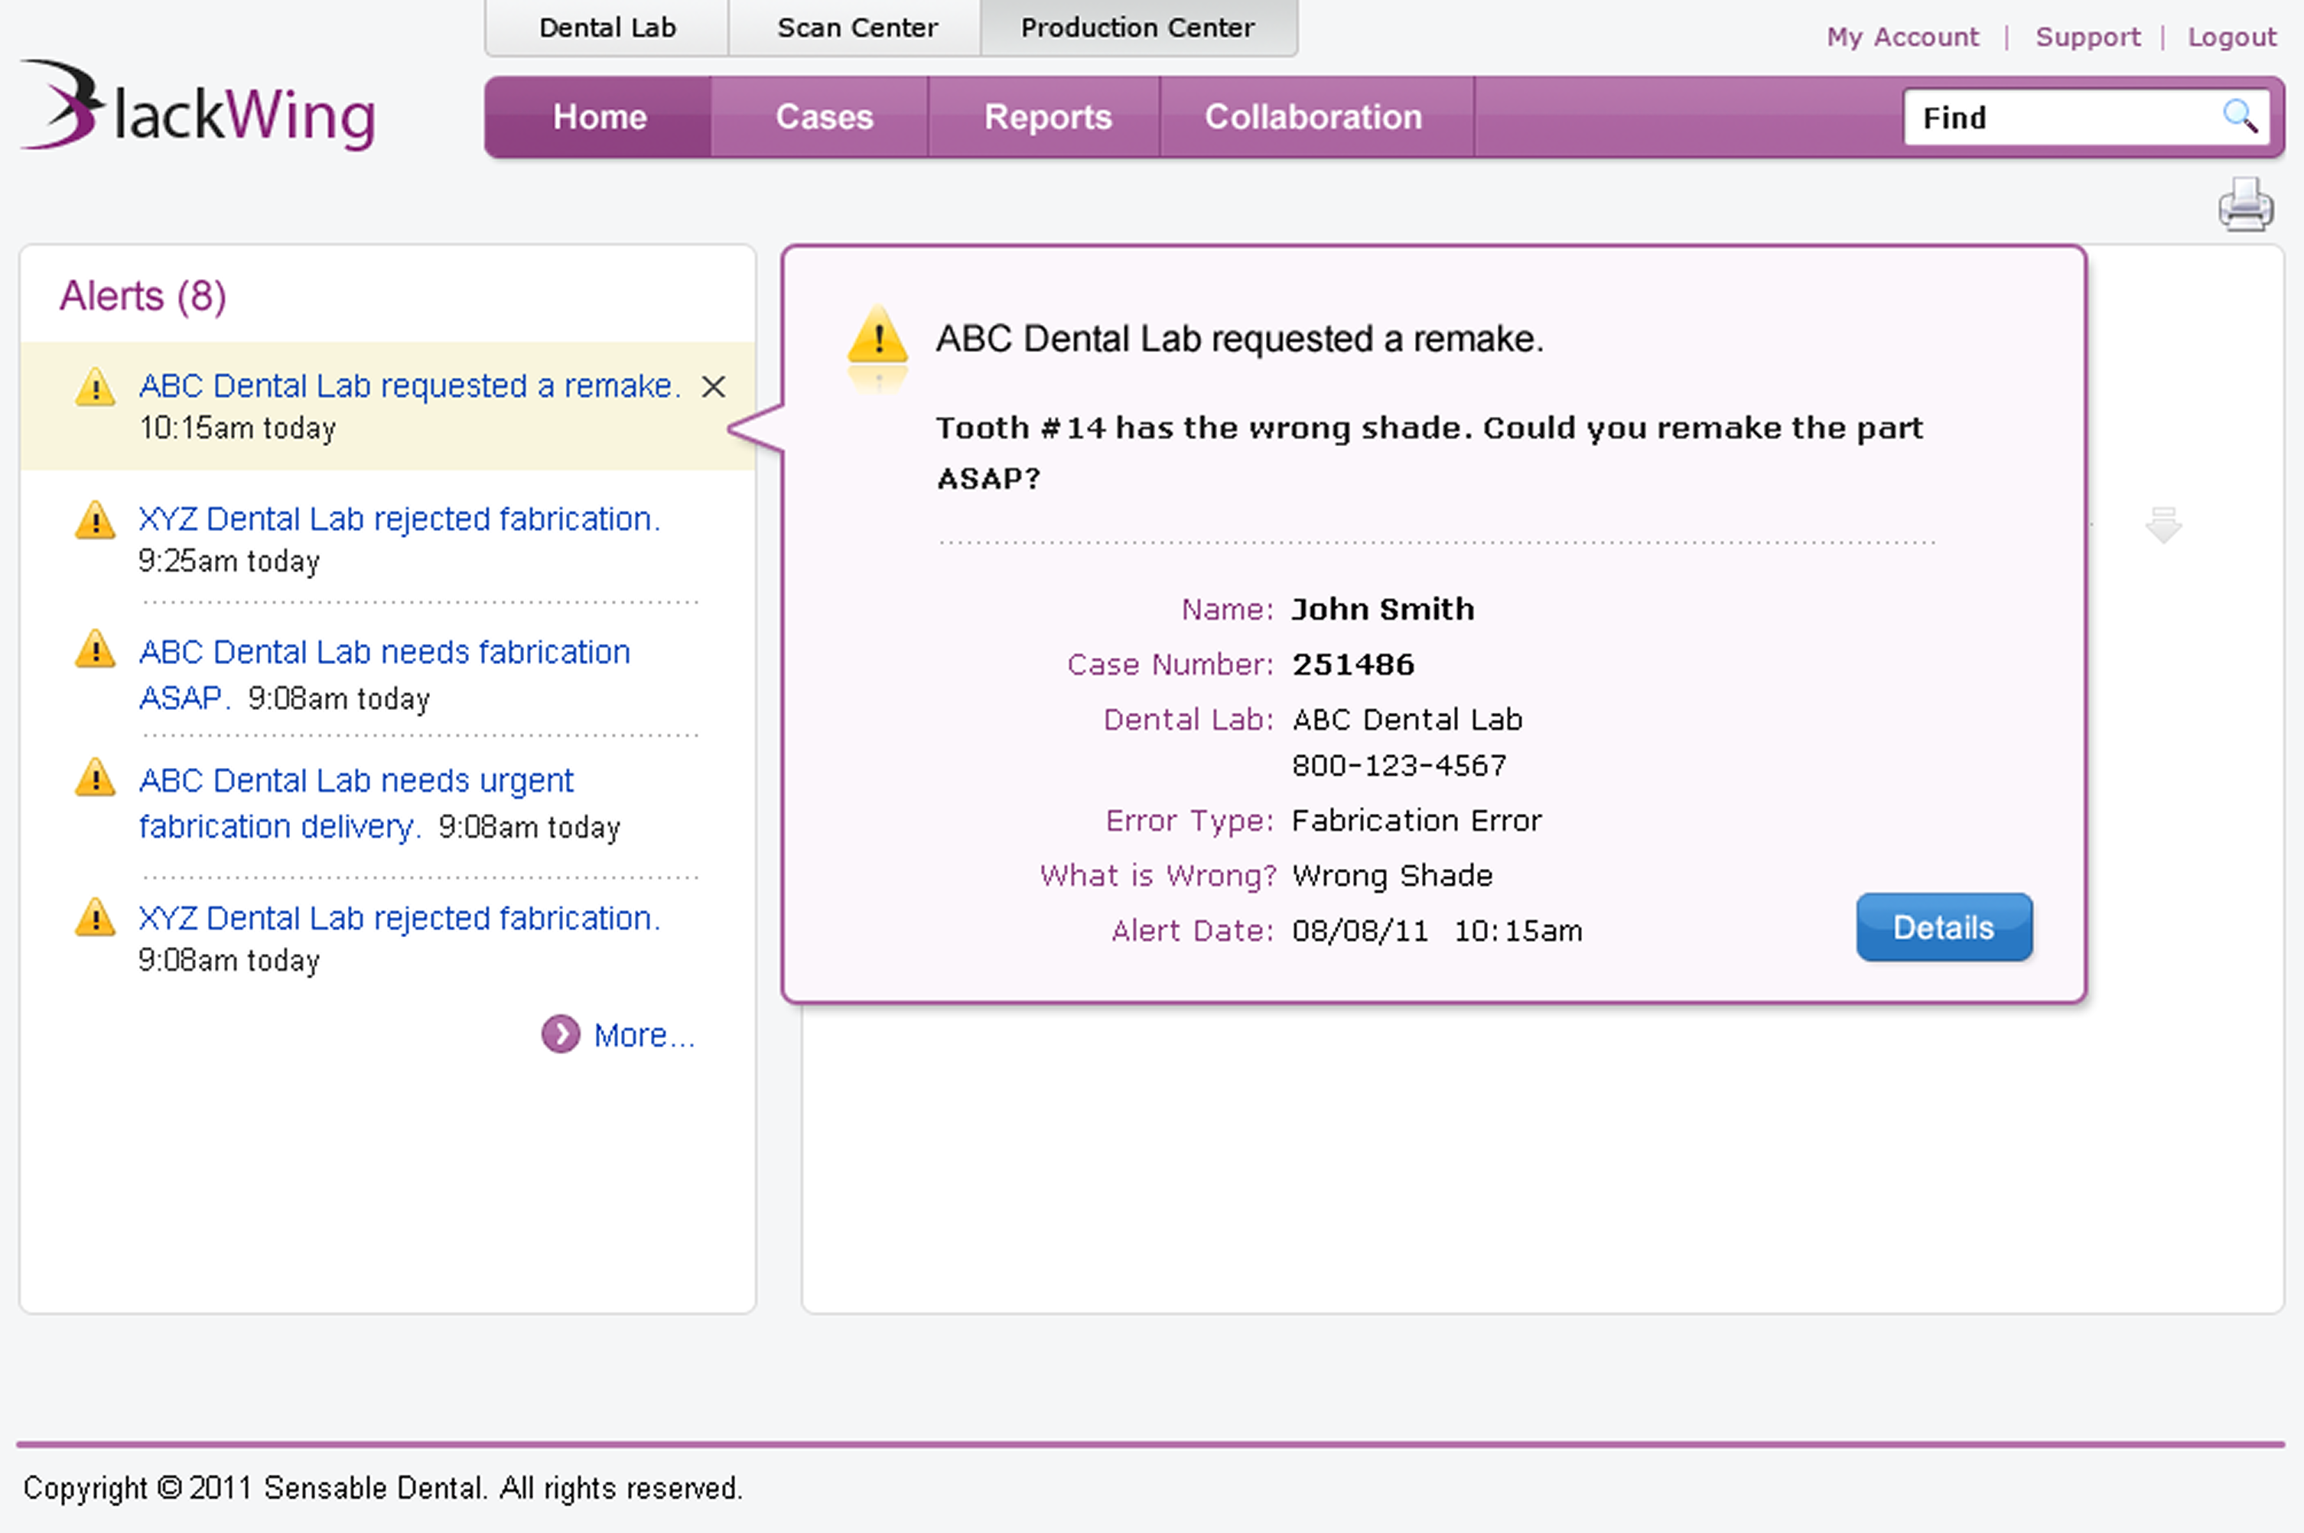
Task: Go to the Collaboration section
Action: click(x=1312, y=117)
